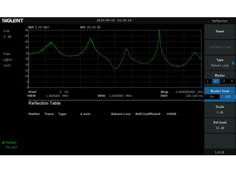Click the VBW value field
Screen dimensions: 236x172
click(x=120, y=96)
